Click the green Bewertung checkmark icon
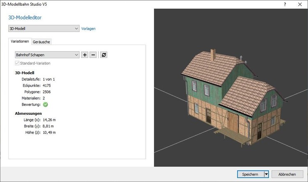Image resolution: width=308 pixels, height=182 pixels. click(45, 105)
